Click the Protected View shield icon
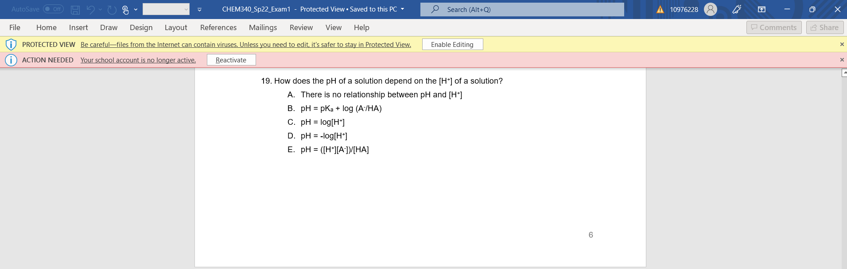Image resolution: width=847 pixels, height=269 pixels. (x=11, y=44)
